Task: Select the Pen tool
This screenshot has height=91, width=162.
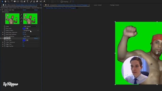Action: point(25,2)
